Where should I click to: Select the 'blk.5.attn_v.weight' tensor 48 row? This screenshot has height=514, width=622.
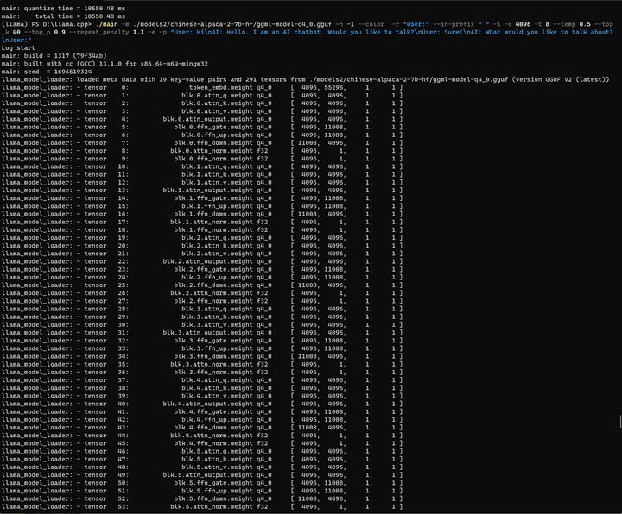pyautogui.click(x=202, y=467)
